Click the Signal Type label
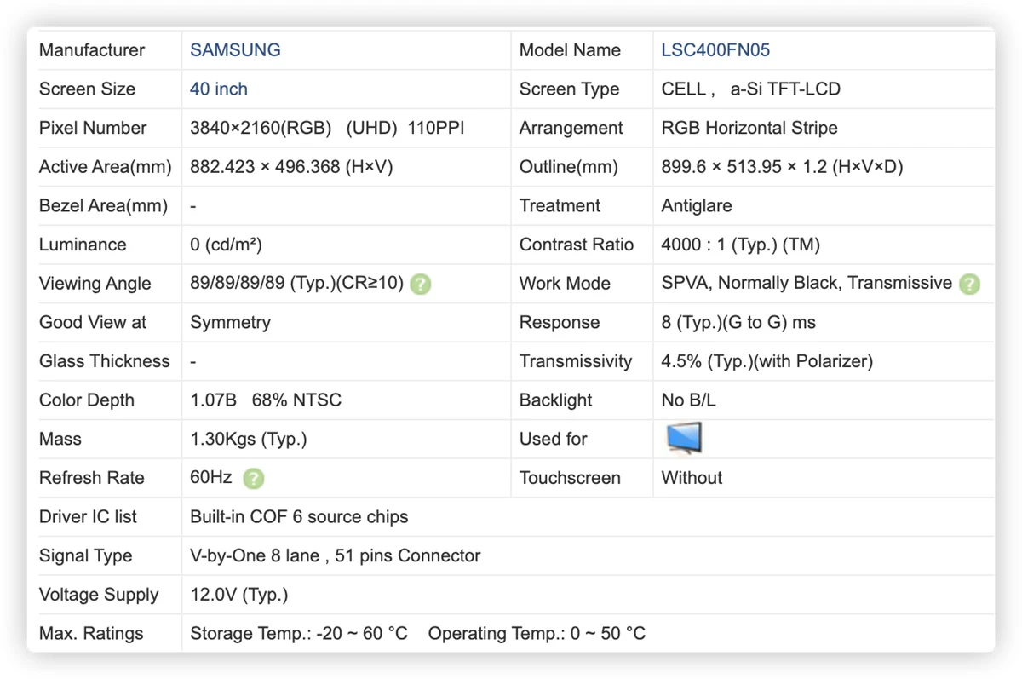 pos(86,556)
